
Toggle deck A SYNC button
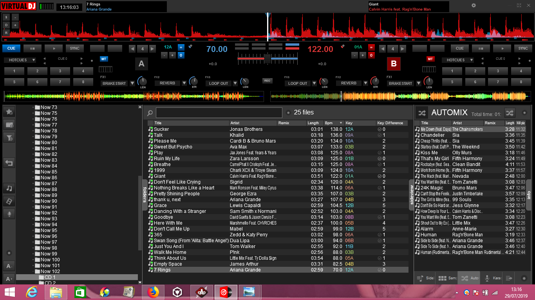pyautogui.click(x=74, y=48)
